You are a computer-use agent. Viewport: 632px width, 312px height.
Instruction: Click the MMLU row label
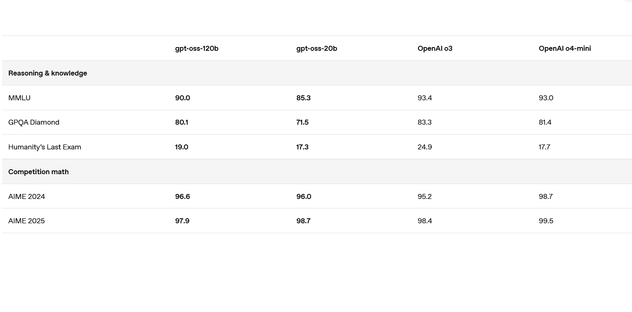19,98
